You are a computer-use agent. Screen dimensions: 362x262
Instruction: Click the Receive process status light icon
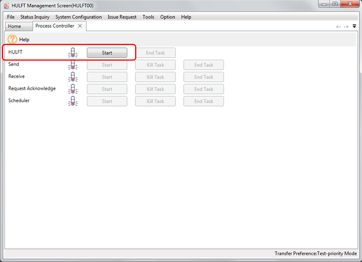tap(72, 77)
